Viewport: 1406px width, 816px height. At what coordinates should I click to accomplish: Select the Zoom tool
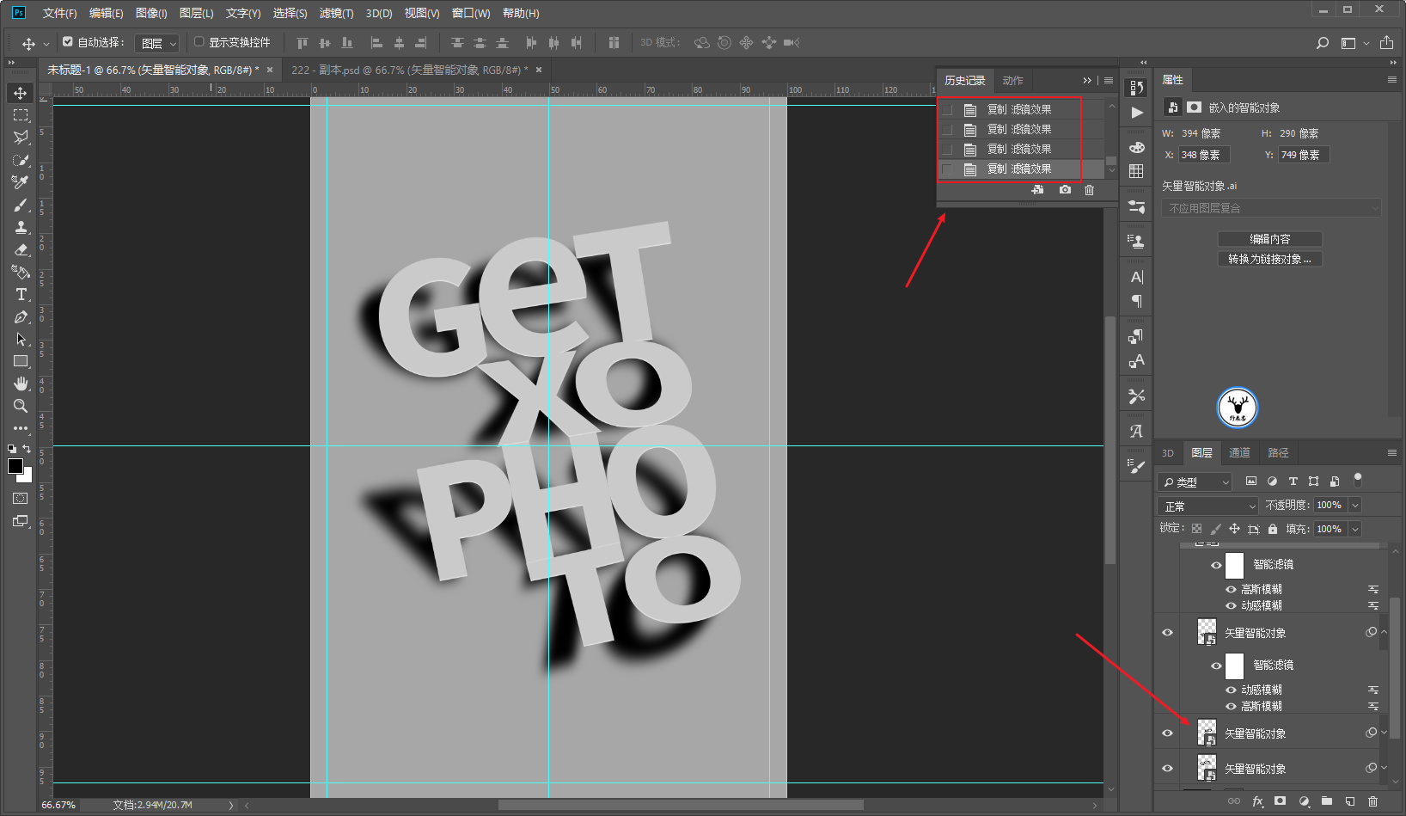point(21,406)
